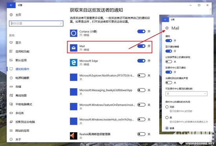
Task: Click the 平板电脑模式 tablet icon in sidebar
Action: [x=11, y=104]
